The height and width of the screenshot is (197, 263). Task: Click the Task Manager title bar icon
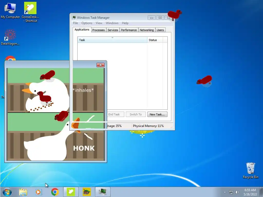74,18
